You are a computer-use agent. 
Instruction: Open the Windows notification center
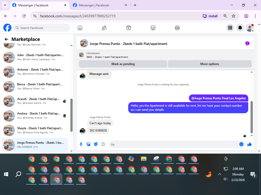pos(253,174)
